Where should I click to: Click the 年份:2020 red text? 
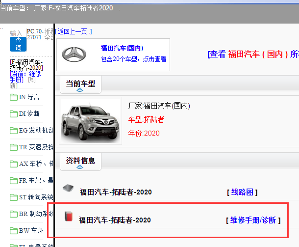tap(144, 133)
